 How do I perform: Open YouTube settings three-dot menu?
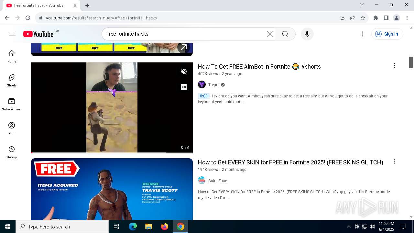point(362,34)
